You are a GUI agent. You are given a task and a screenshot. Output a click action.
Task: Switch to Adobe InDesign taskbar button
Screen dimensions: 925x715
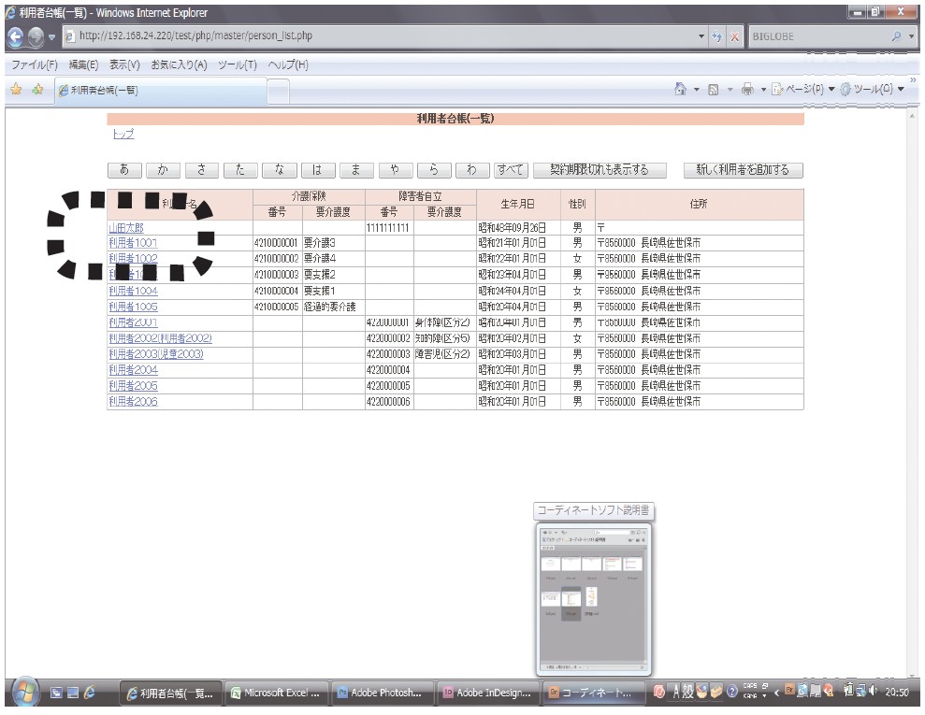coord(489,694)
